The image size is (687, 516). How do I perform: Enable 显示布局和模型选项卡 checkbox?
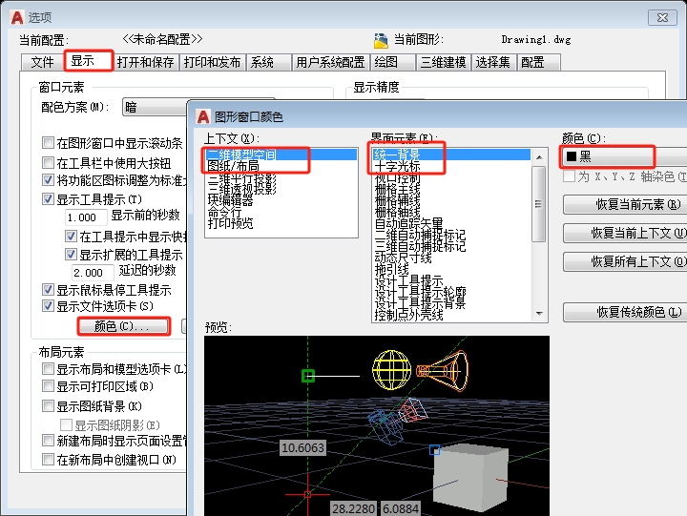pyautogui.click(x=48, y=369)
